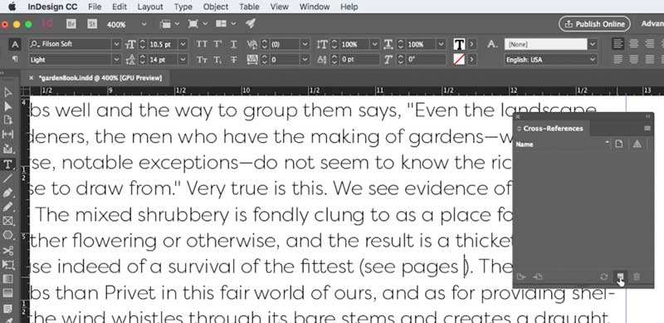The height and width of the screenshot is (323, 664).
Task: Open Light font style dropdown
Action: (x=117, y=60)
